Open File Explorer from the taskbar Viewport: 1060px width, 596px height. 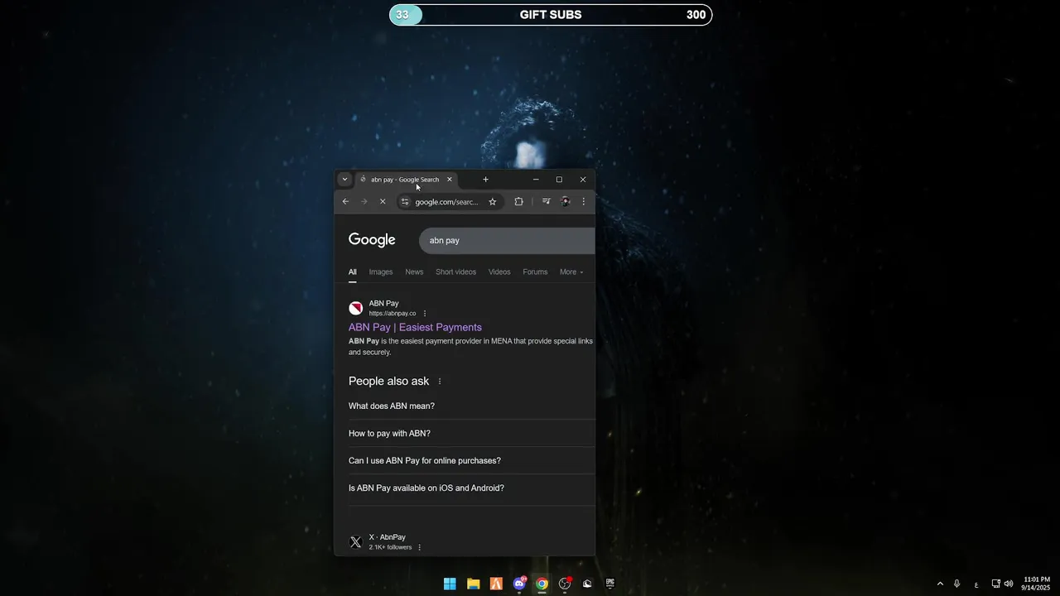(x=473, y=584)
